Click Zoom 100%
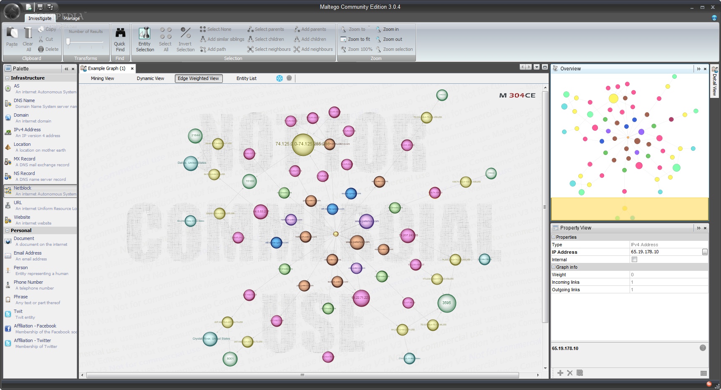721x390 pixels. click(x=356, y=49)
